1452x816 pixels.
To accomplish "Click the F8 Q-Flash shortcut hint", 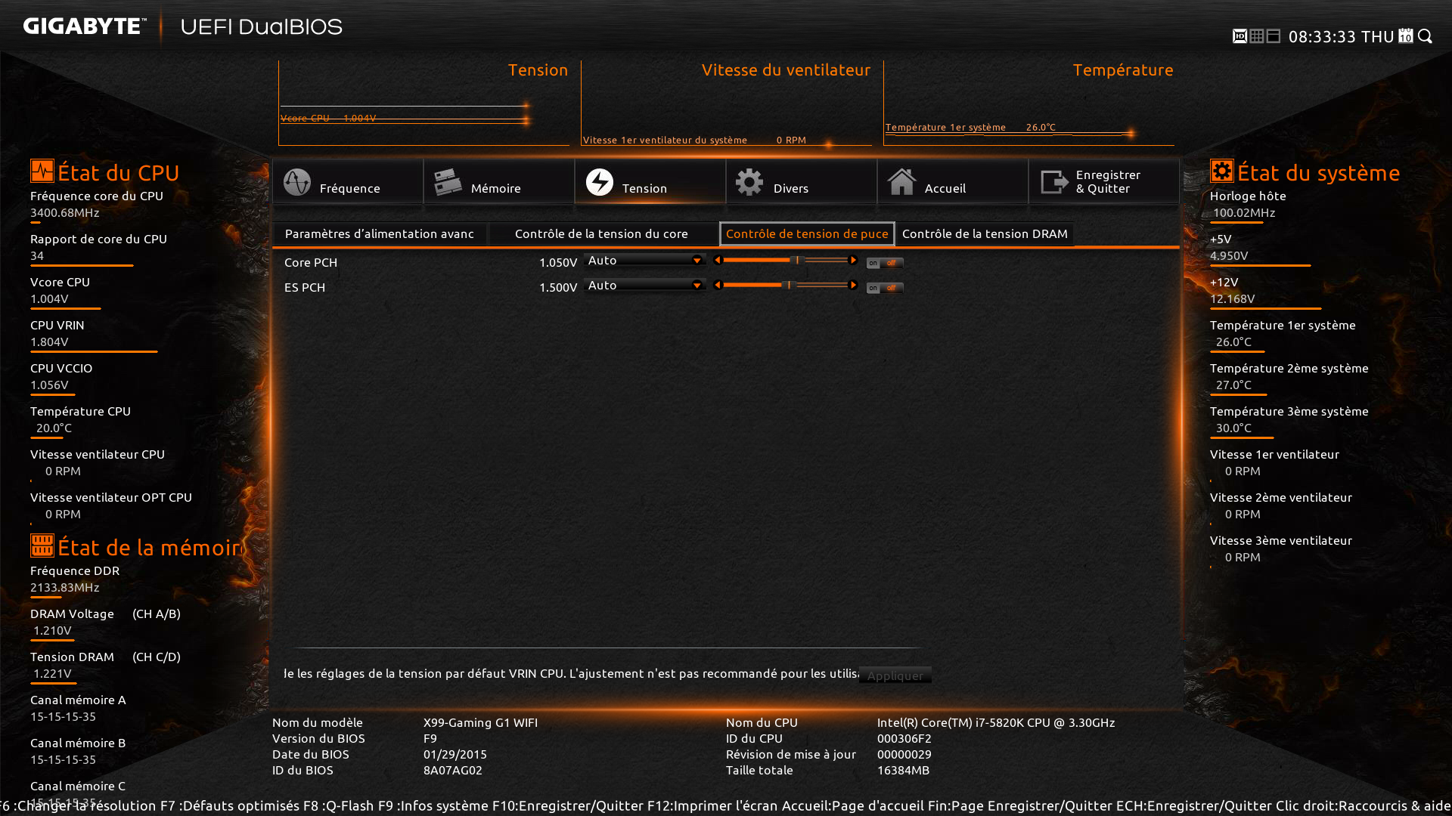I will pyautogui.click(x=339, y=805).
